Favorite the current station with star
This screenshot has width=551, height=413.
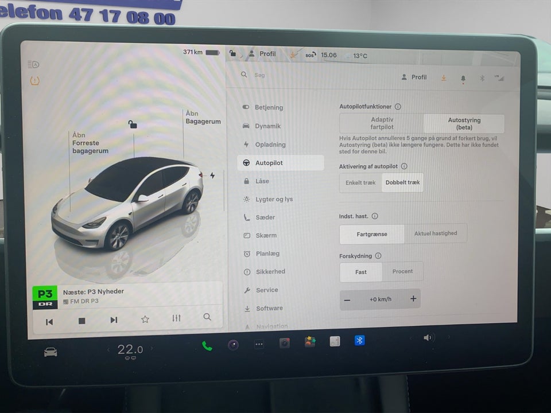[145, 319]
